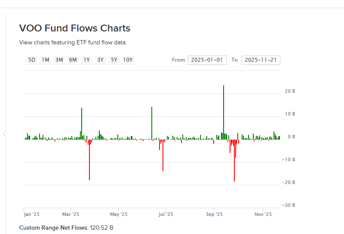Screen dimensions: 344x234
Task: Click the deepest red bar in late September
Action: (x=234, y=160)
